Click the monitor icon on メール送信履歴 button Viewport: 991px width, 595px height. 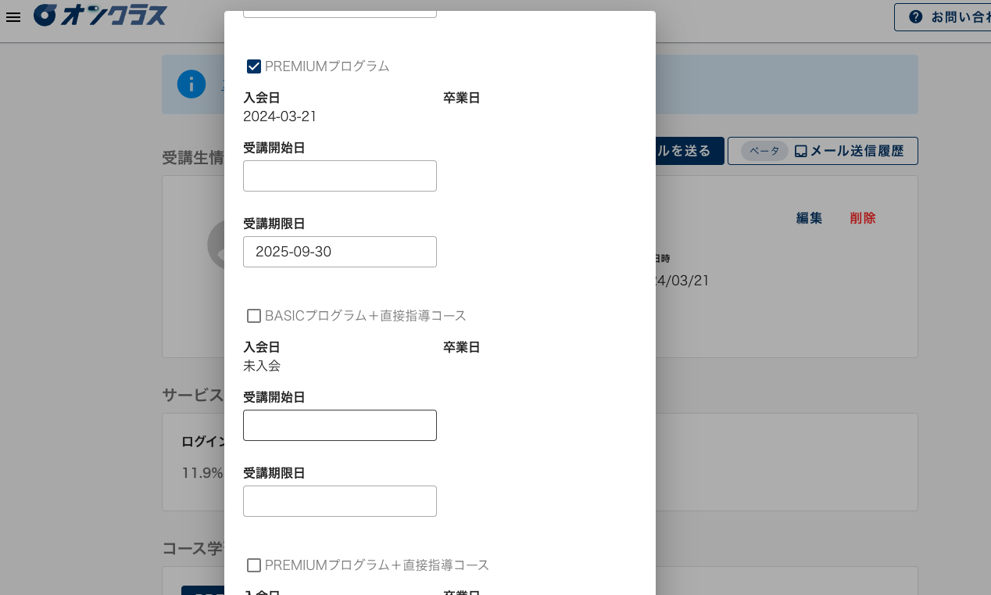[800, 151]
